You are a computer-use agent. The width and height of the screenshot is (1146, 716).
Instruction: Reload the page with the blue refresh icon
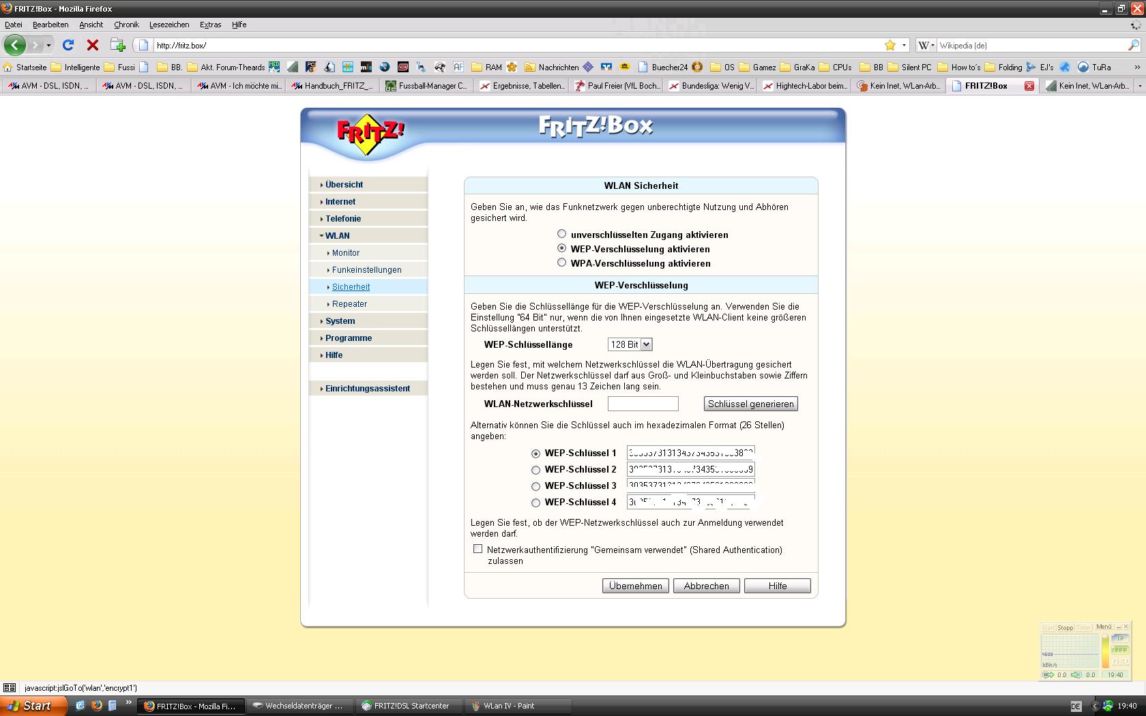point(68,45)
